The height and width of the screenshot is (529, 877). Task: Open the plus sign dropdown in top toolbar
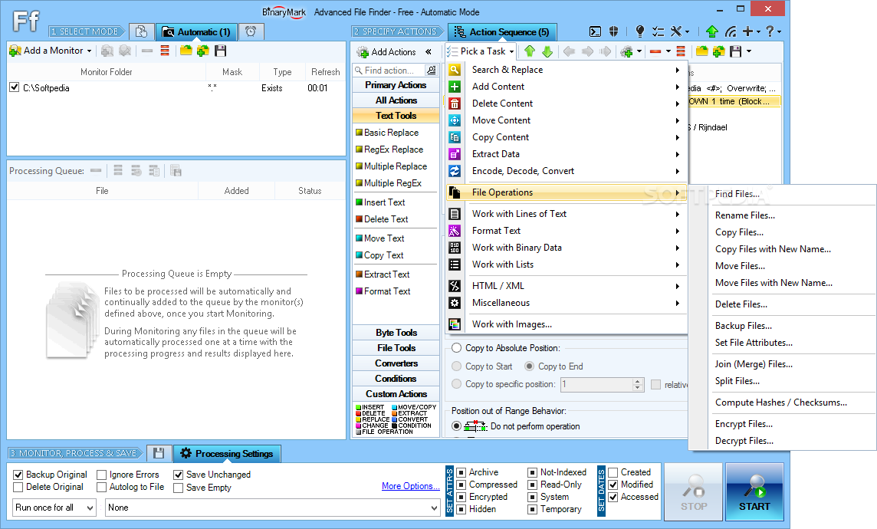click(758, 32)
